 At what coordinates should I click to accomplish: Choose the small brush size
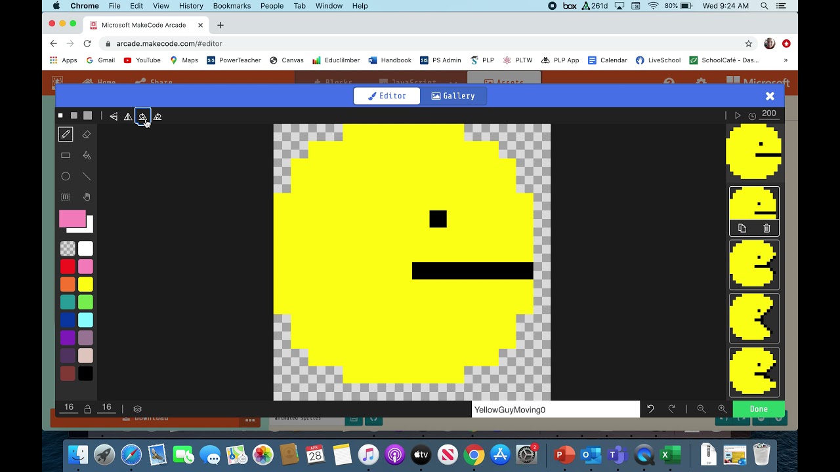coord(60,115)
